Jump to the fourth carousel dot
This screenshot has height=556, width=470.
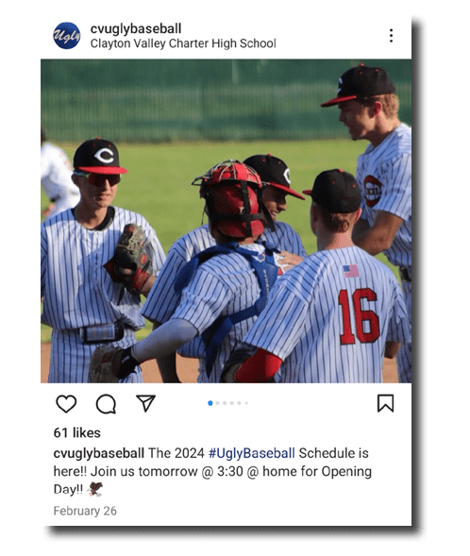point(232,403)
